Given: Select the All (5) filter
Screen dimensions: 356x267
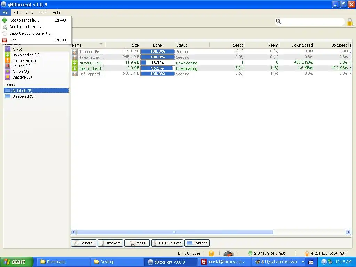Looking at the screenshot, I should pyautogui.click(x=36, y=49).
